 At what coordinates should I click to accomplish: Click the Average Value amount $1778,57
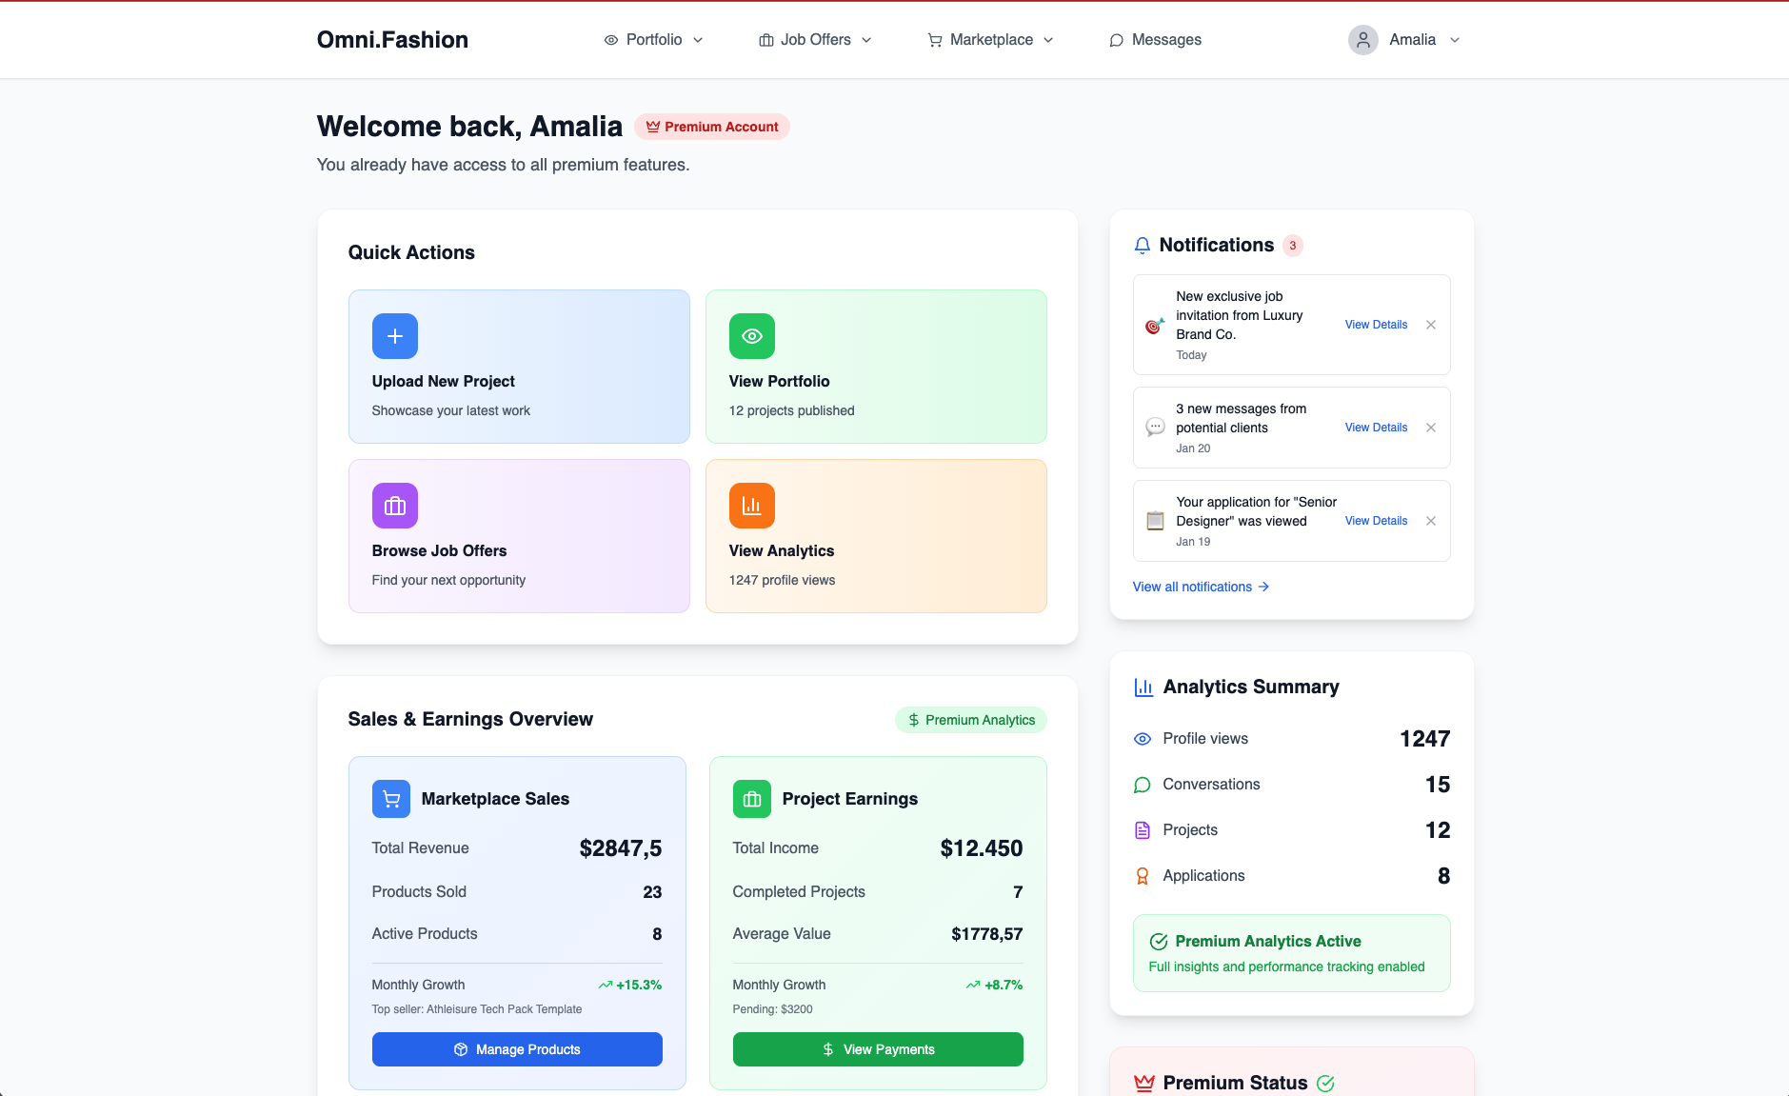(987, 934)
